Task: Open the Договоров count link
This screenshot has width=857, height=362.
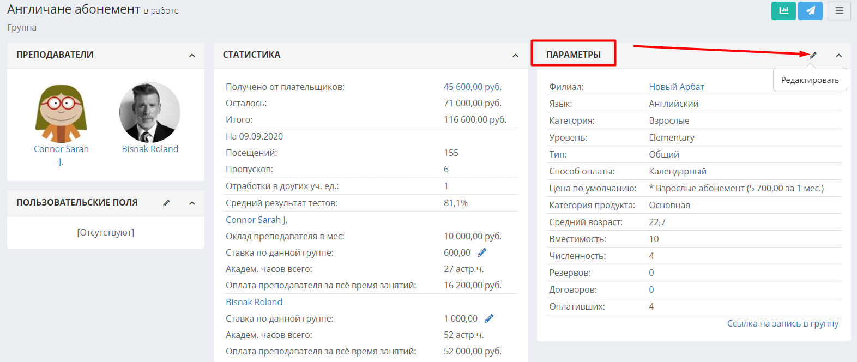Action: pos(651,289)
